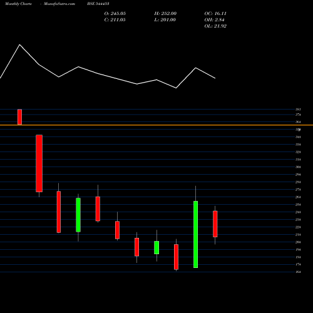Screen dimensions: 313x313
Task: Click the 314 price axis label
Action: 298,160
